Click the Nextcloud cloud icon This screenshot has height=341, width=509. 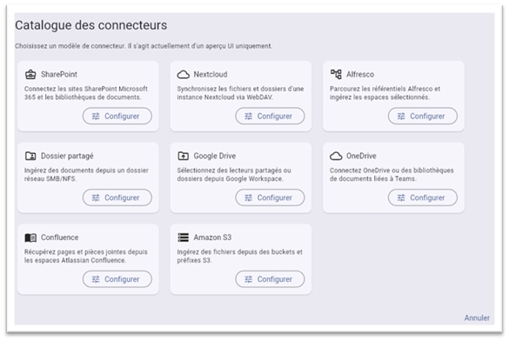coord(183,75)
